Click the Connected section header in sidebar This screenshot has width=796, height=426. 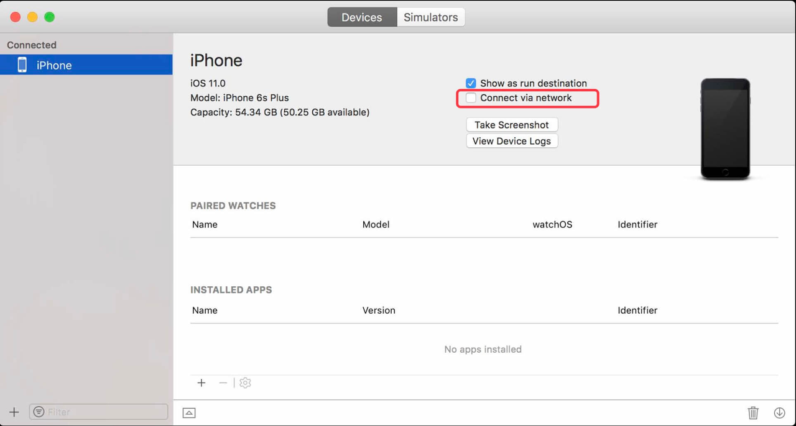(32, 45)
